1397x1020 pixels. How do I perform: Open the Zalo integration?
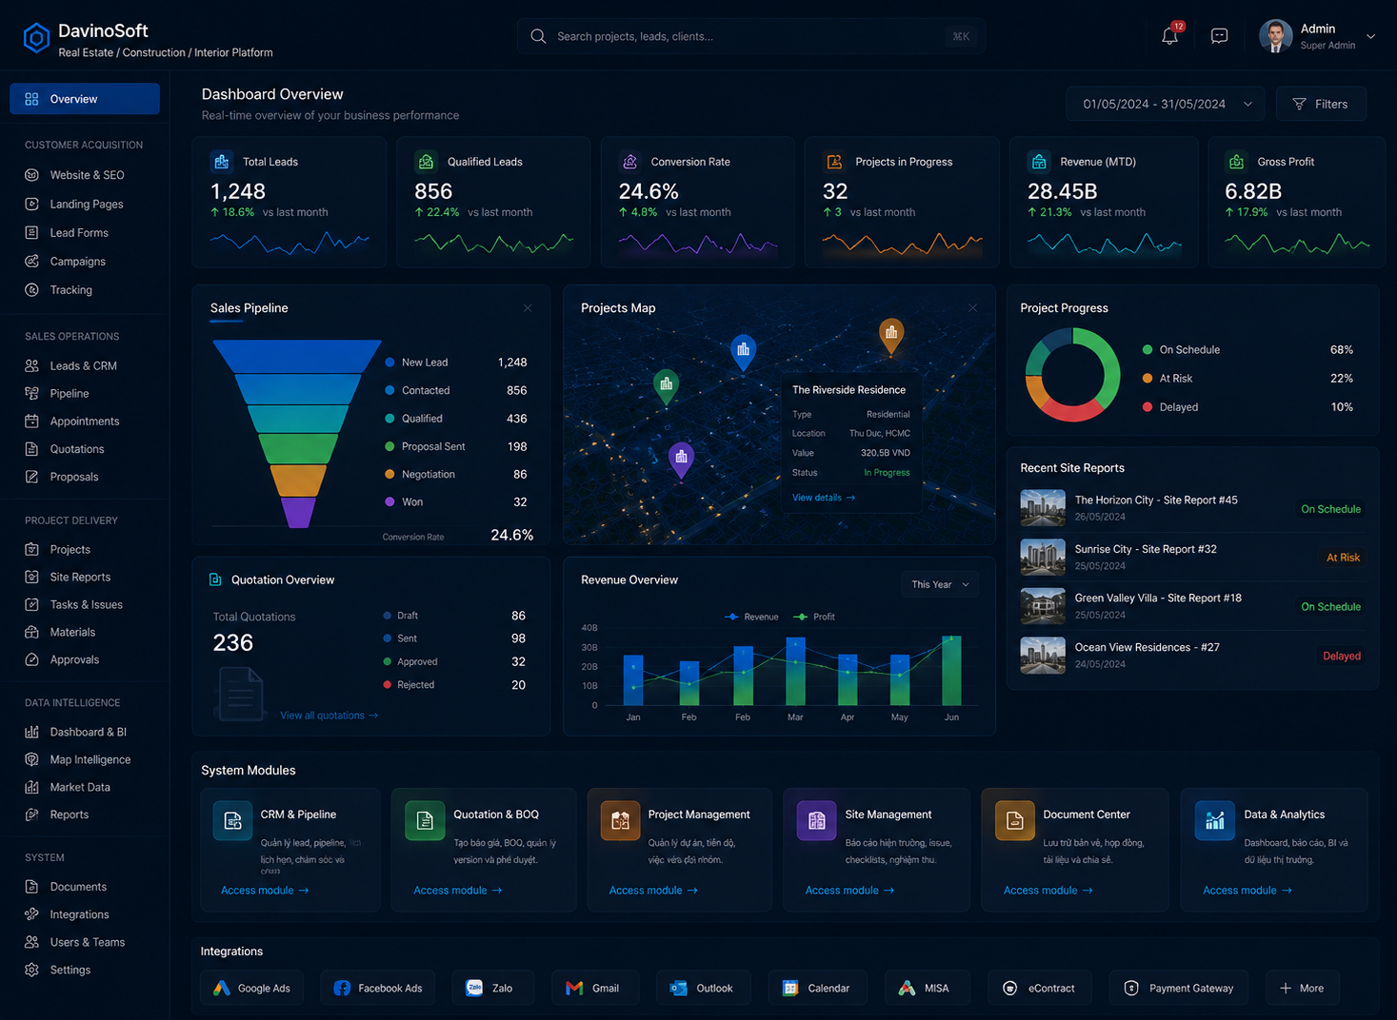click(492, 989)
